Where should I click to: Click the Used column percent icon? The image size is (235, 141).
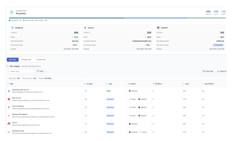184,84
